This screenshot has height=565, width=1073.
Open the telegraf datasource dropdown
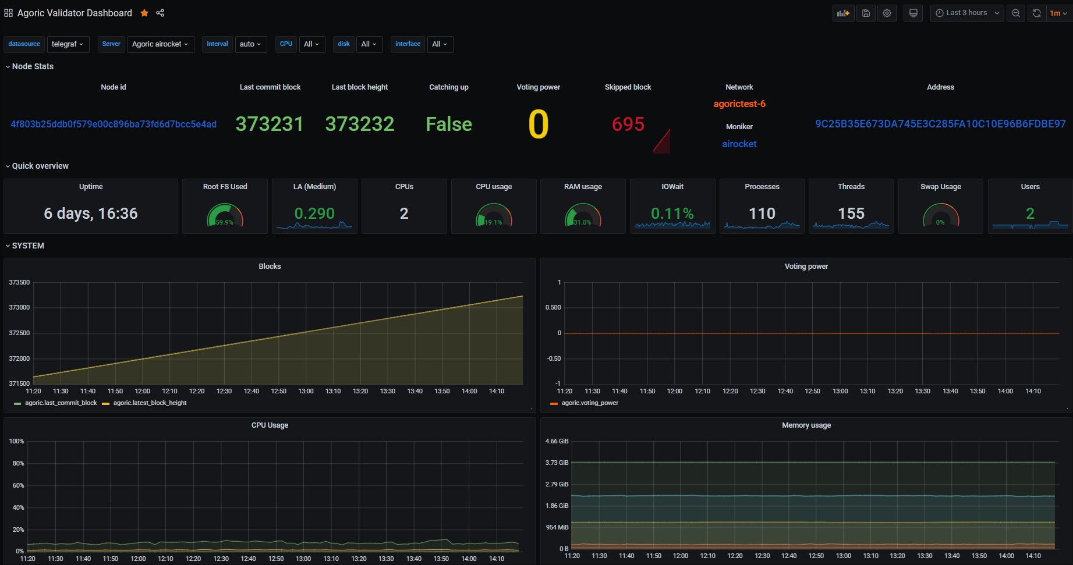point(68,44)
